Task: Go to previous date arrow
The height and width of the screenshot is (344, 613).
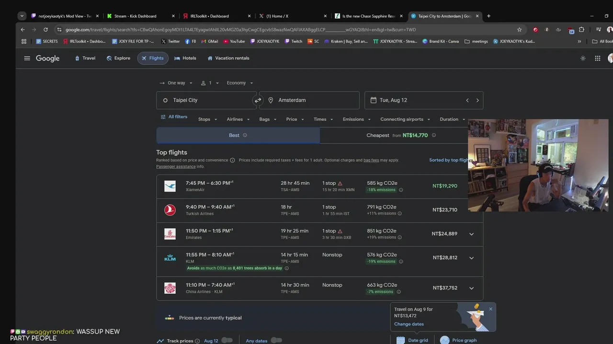Action: (467, 100)
